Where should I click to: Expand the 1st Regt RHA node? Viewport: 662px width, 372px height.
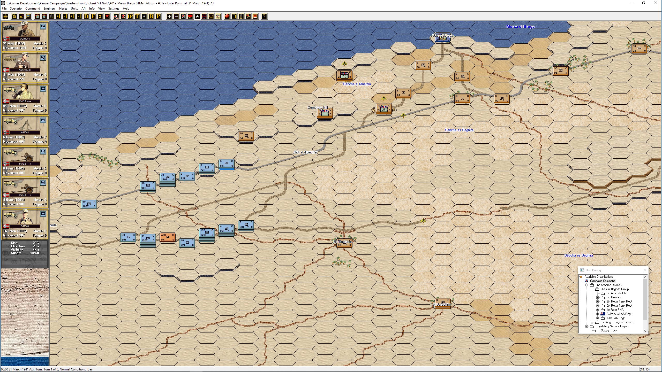[598, 310]
